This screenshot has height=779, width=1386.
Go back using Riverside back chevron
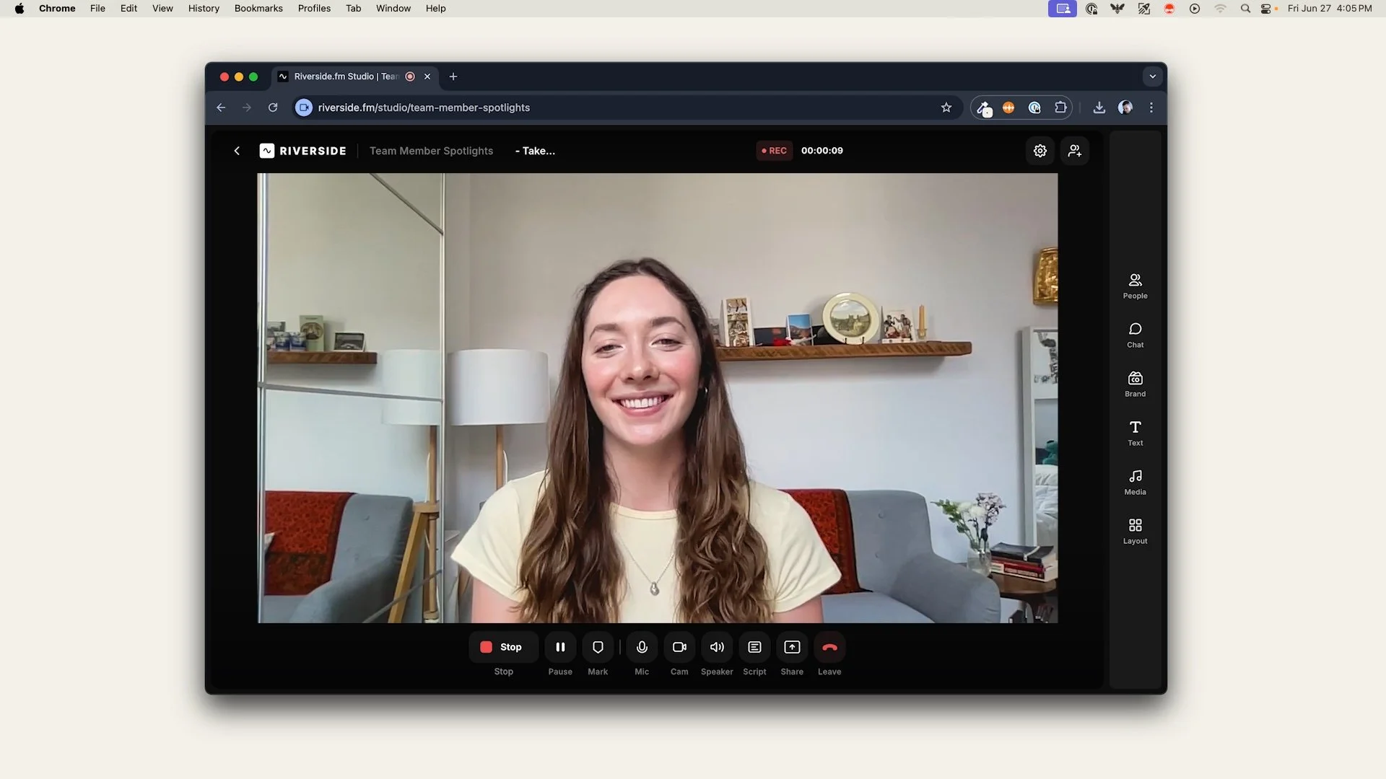pyautogui.click(x=237, y=151)
